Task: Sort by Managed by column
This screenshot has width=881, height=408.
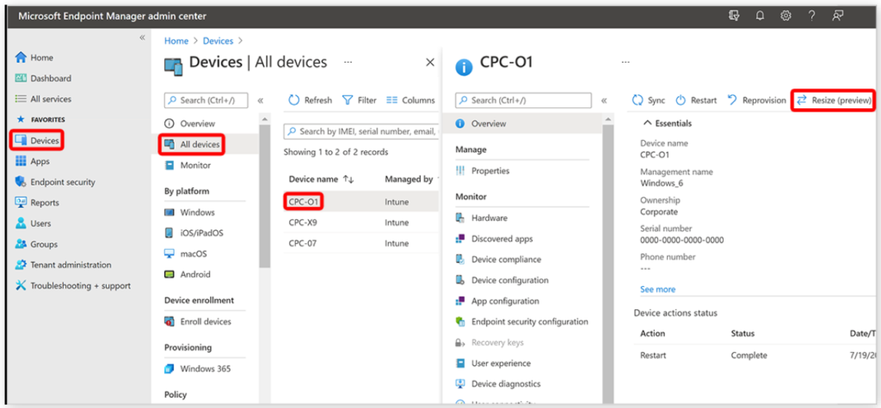Action: click(x=409, y=179)
